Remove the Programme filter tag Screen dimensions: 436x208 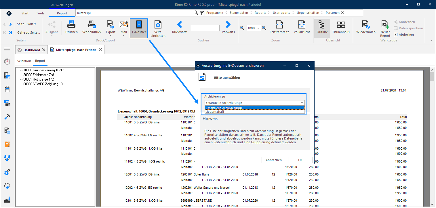click(x=226, y=13)
